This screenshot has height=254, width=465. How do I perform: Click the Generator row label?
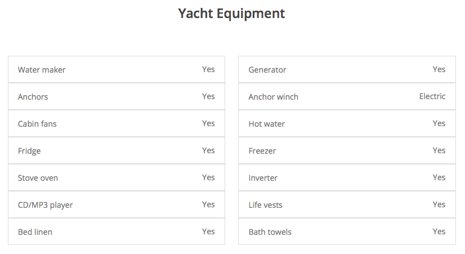coord(267,70)
